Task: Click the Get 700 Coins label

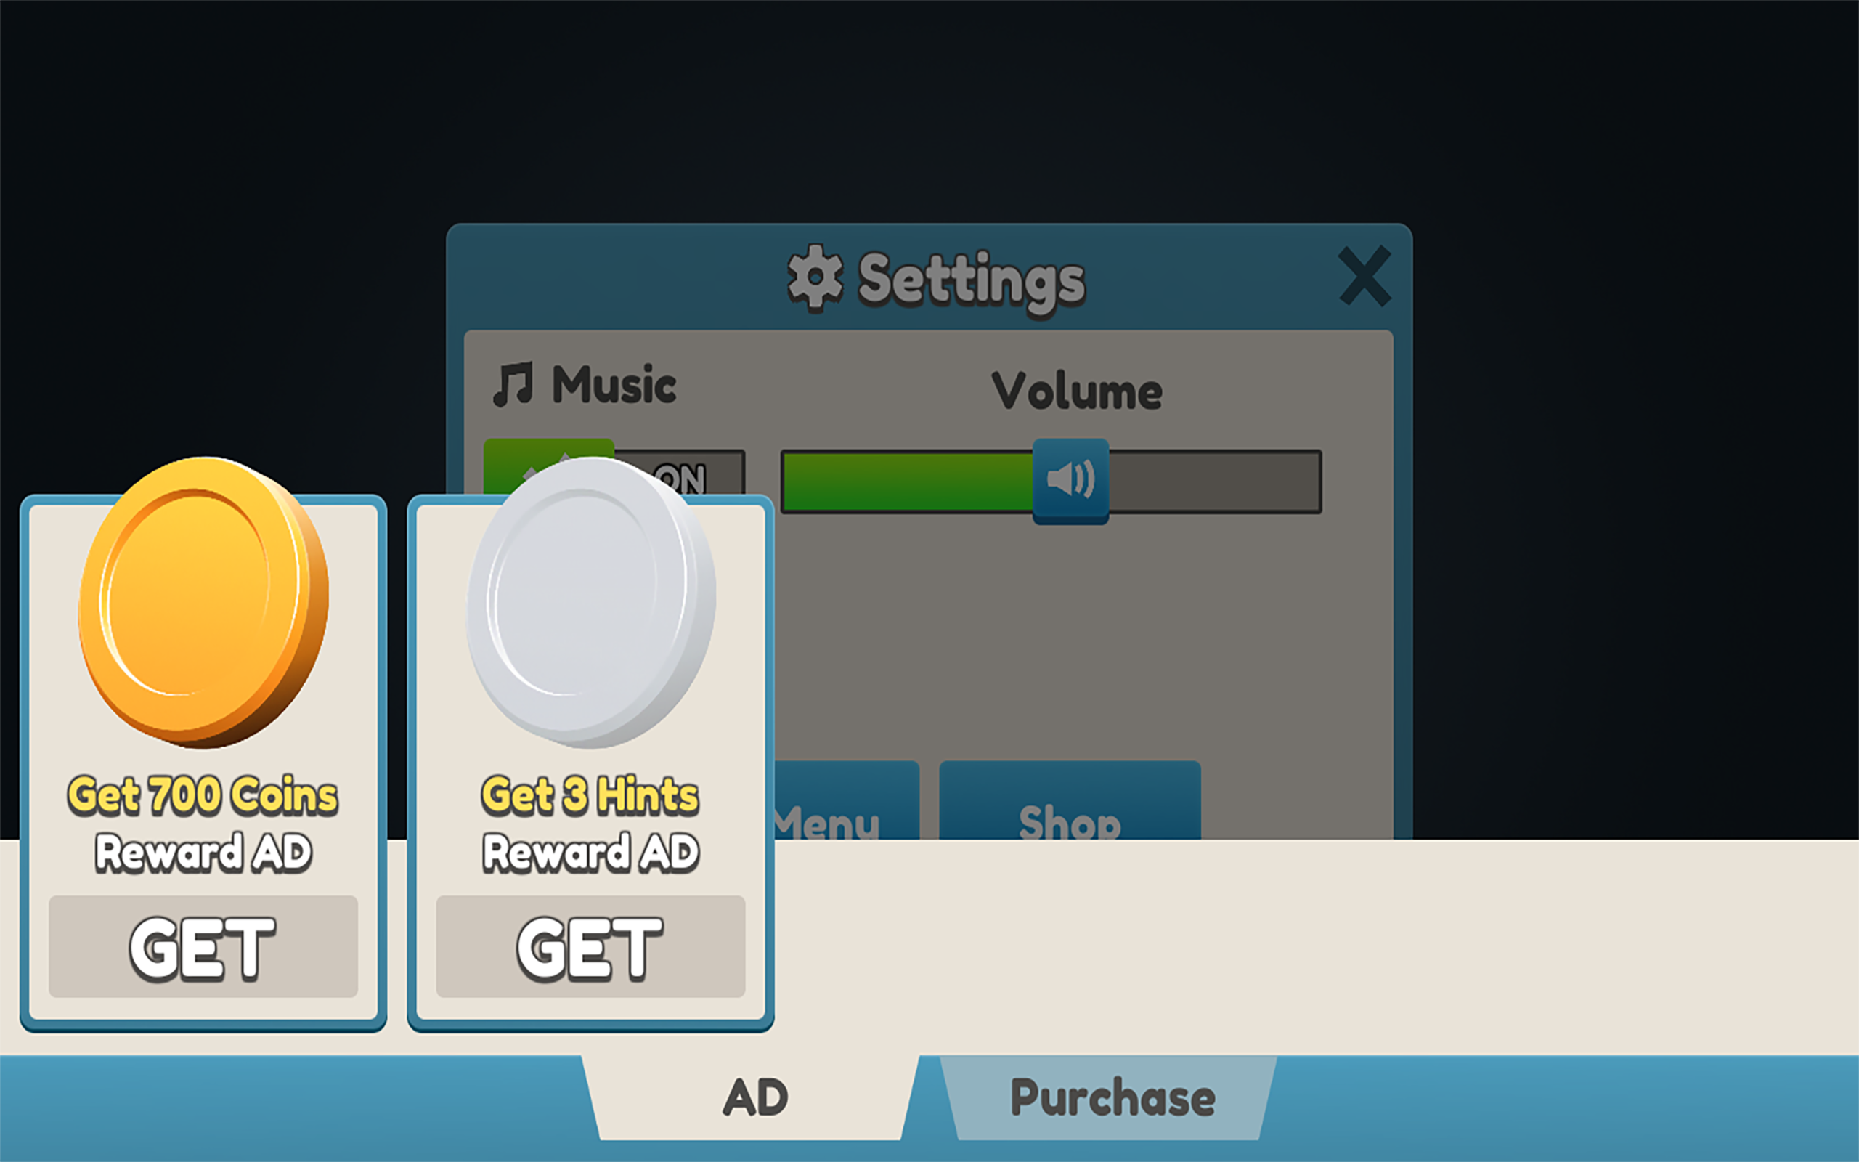Action: click(x=203, y=795)
